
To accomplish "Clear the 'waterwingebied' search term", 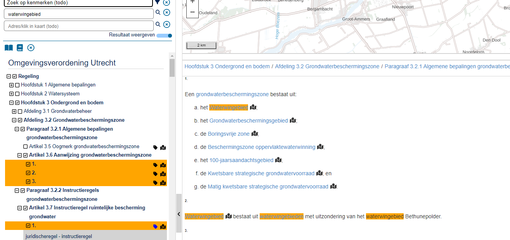I will (167, 12).
